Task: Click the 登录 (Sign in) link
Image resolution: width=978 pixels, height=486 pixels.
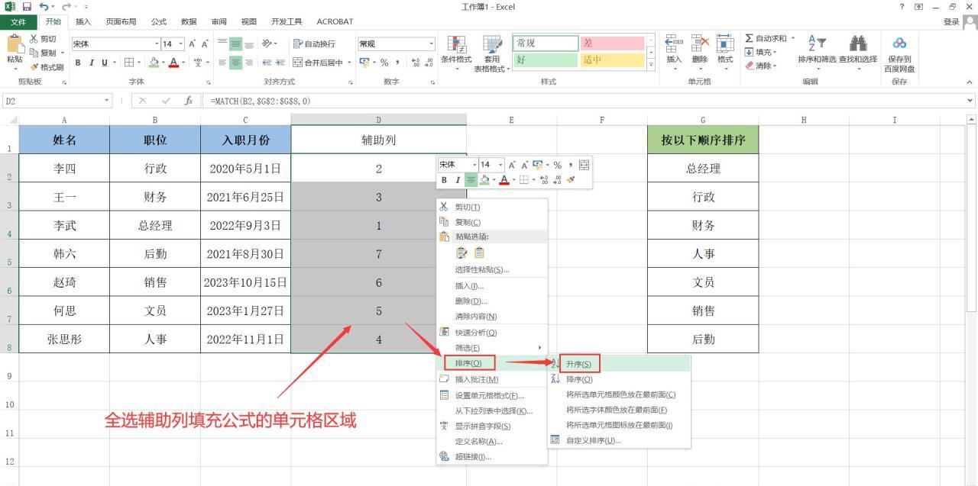Action: [951, 21]
